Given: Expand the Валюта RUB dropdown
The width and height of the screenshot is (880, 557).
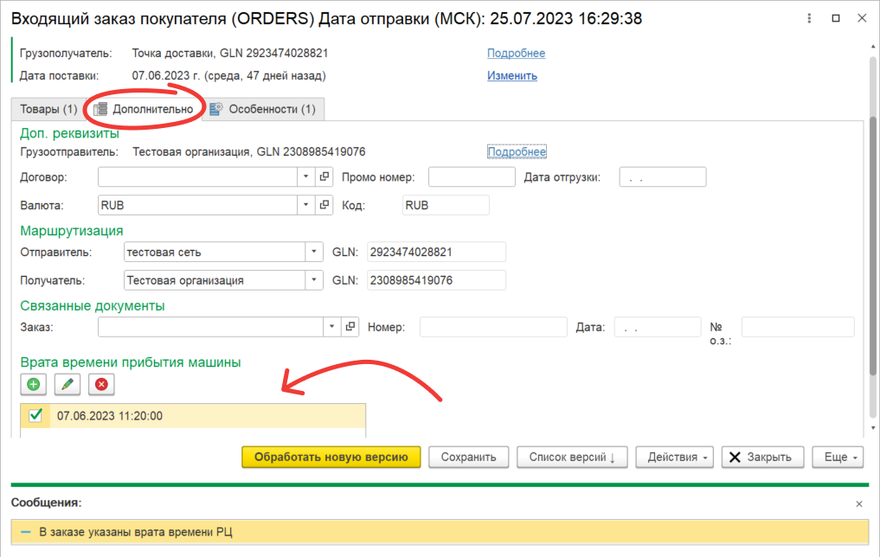Looking at the screenshot, I should pyautogui.click(x=306, y=206).
